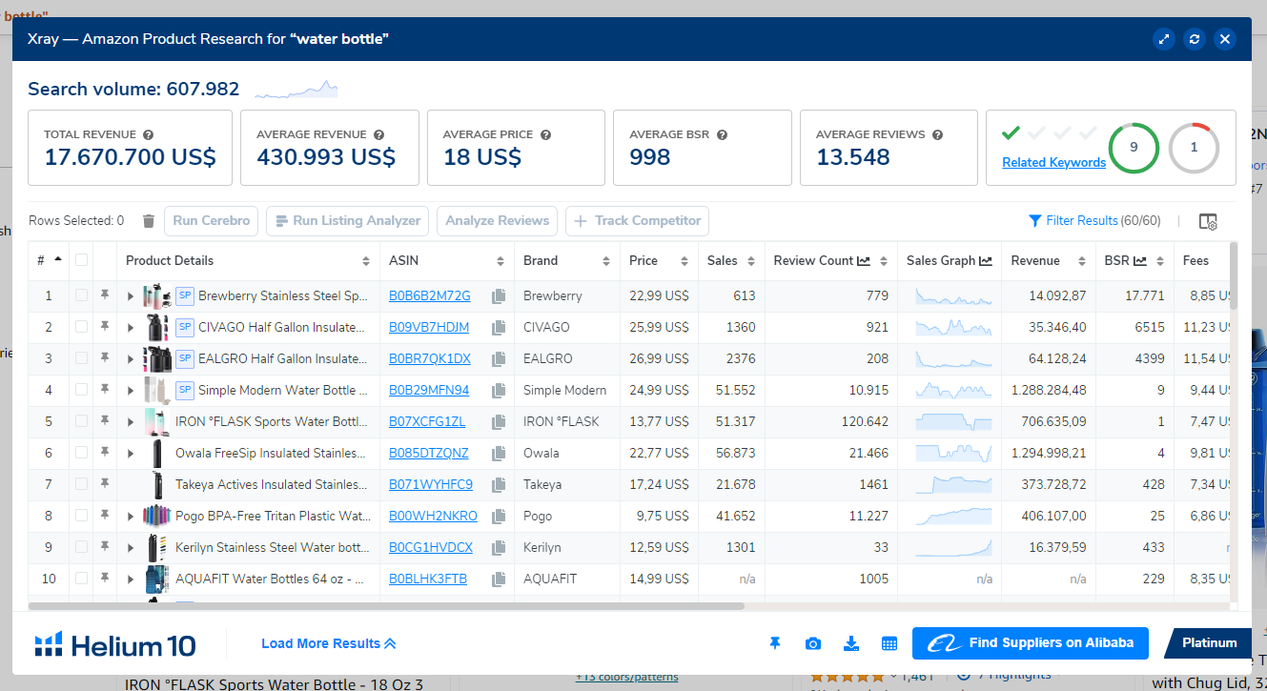Open help for Total Revenue
1267x691 pixels.
(x=149, y=135)
